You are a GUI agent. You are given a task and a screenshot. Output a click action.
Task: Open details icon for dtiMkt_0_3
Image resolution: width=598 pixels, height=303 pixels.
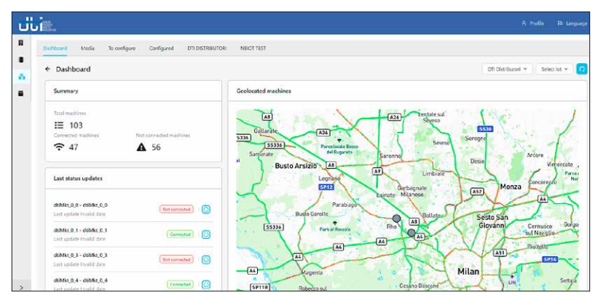pyautogui.click(x=206, y=259)
